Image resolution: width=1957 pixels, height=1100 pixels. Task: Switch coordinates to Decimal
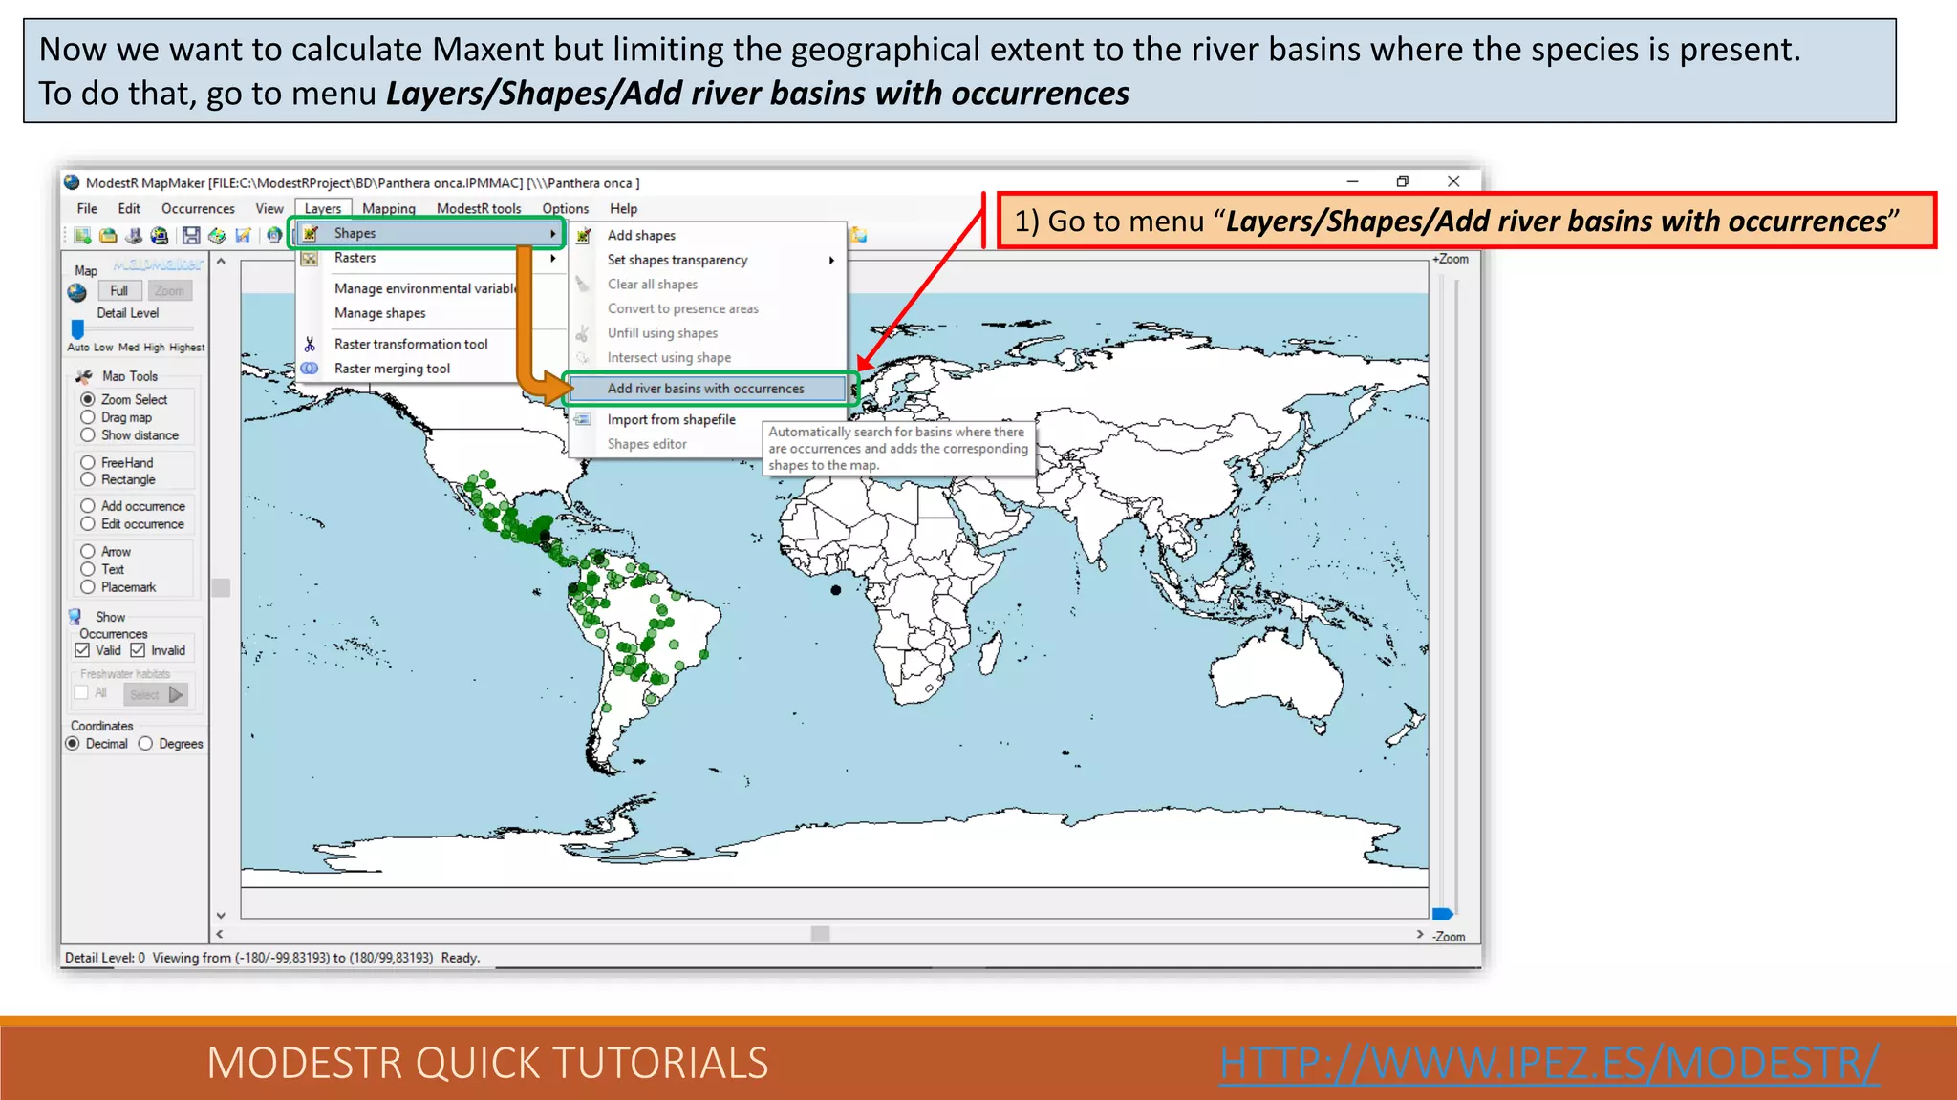(x=73, y=743)
